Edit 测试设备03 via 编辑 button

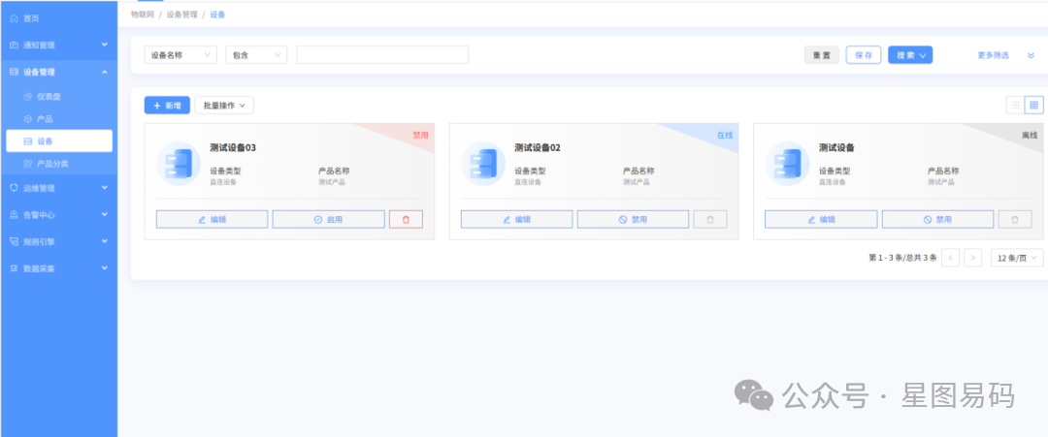[212, 220]
